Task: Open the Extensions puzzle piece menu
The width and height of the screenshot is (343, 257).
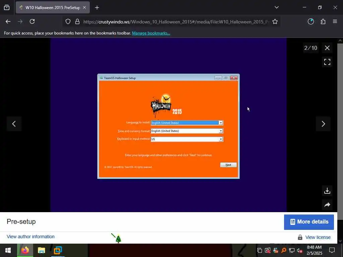Action: pos(323,21)
